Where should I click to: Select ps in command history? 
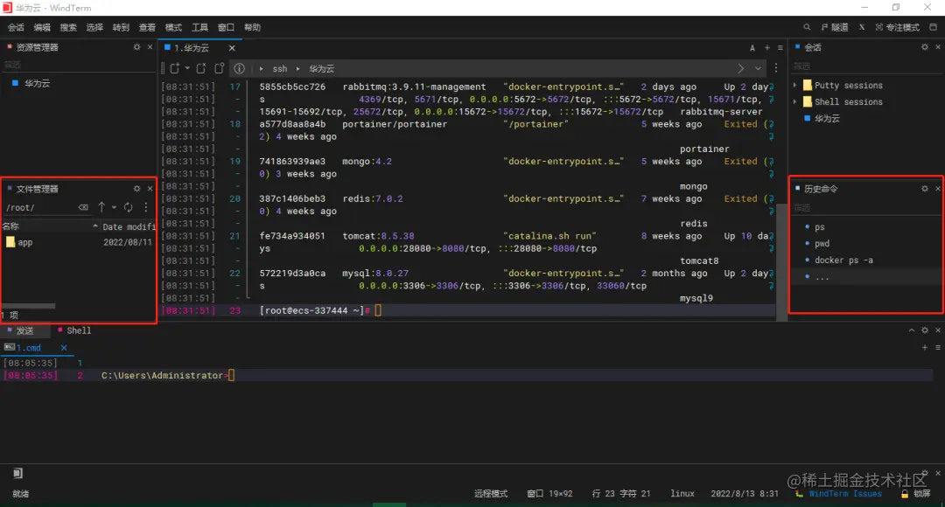[x=820, y=227]
